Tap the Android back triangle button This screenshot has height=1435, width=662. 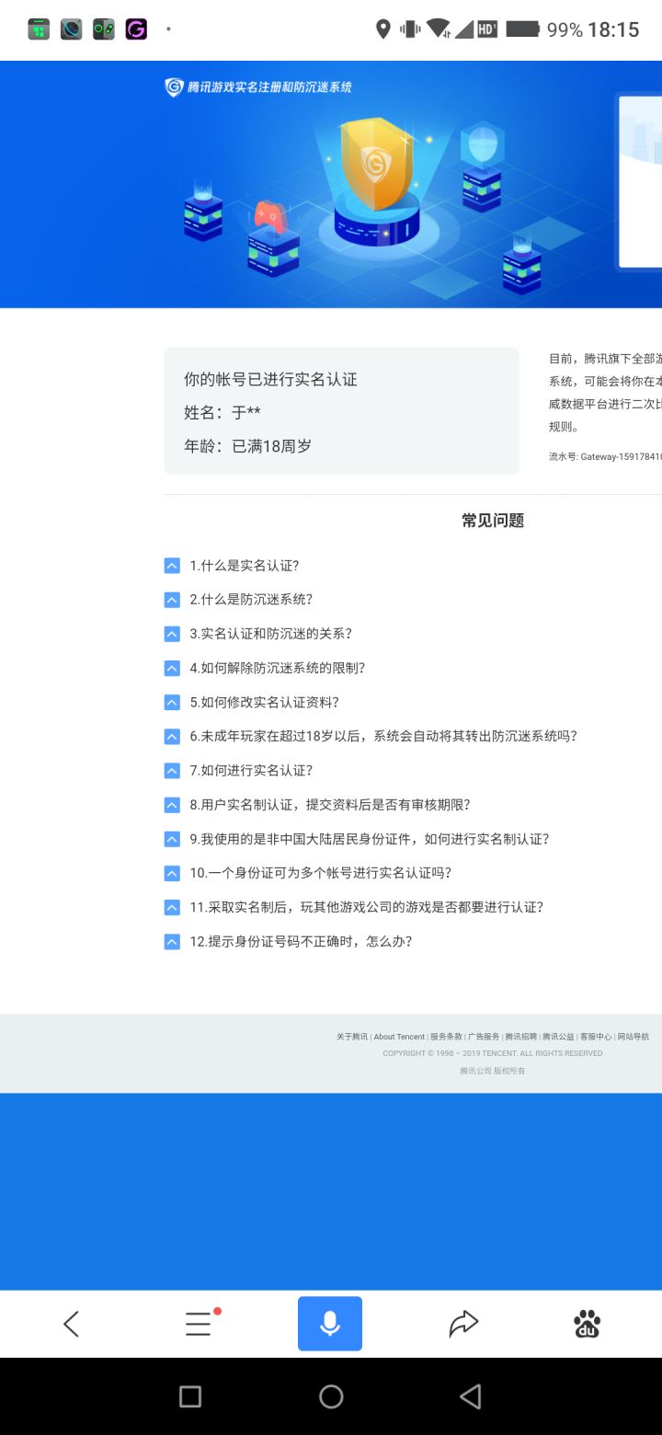(470, 1396)
